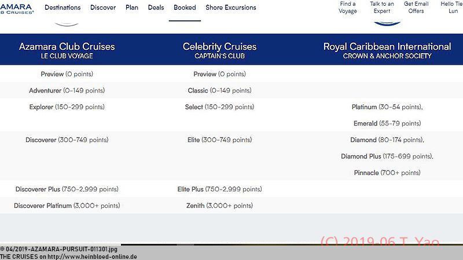Click the Zenith tier entry
Image resolution: width=463 pixels, height=260 pixels.
pos(219,206)
